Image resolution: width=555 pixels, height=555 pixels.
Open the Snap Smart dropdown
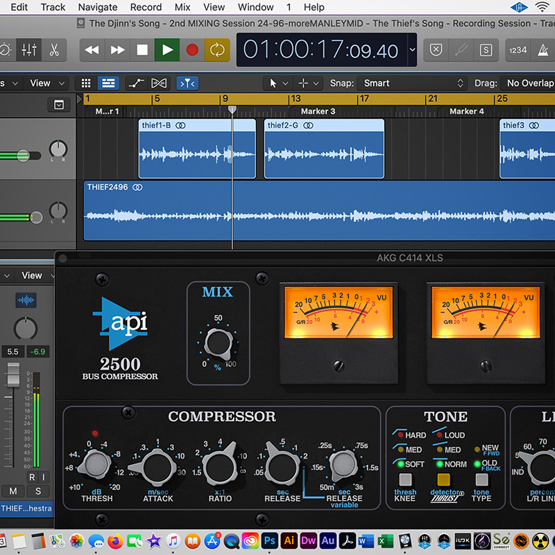[411, 83]
